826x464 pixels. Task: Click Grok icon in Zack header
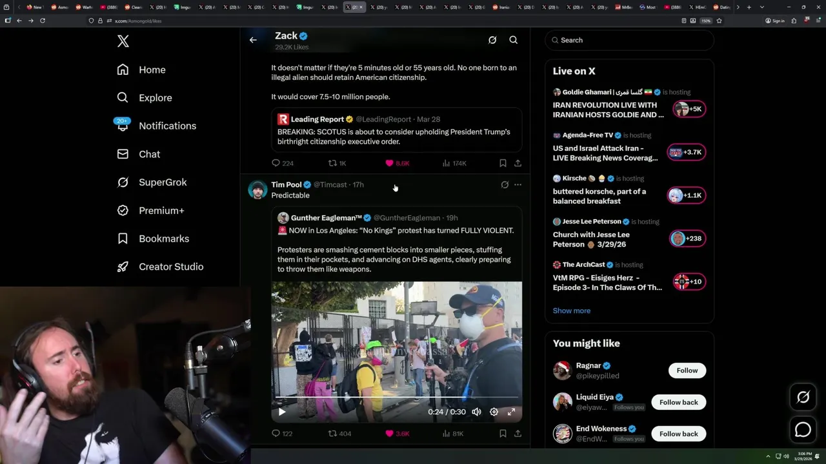pos(492,40)
